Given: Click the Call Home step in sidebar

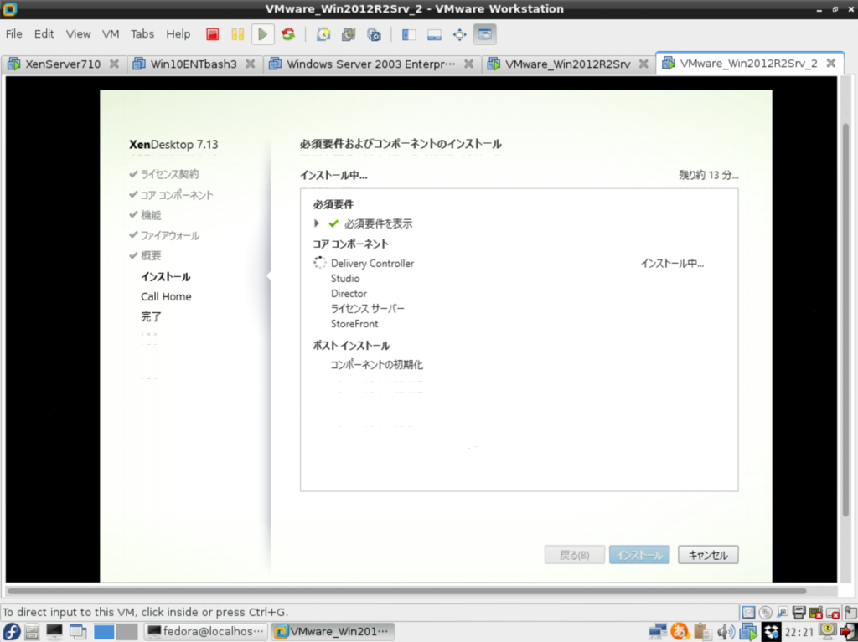Looking at the screenshot, I should 167,296.
